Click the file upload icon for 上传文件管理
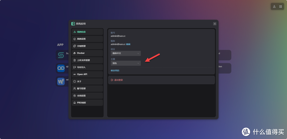Viewport: 287px width, 139px height. point(74,60)
